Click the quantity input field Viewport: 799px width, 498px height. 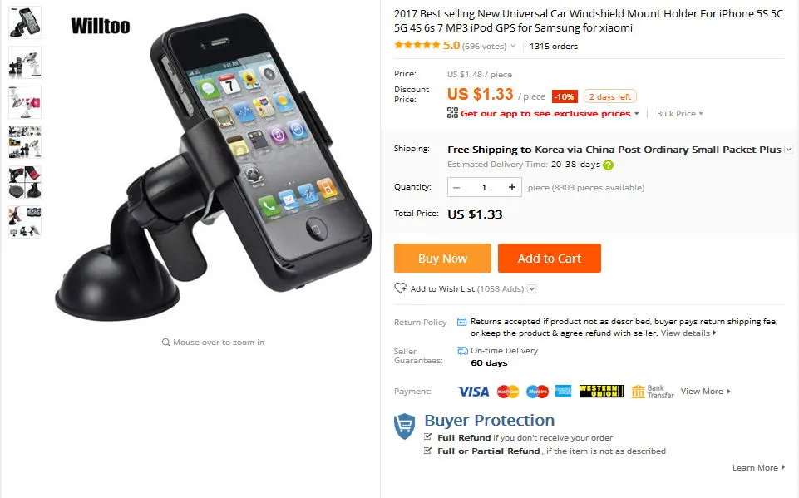[x=484, y=188]
